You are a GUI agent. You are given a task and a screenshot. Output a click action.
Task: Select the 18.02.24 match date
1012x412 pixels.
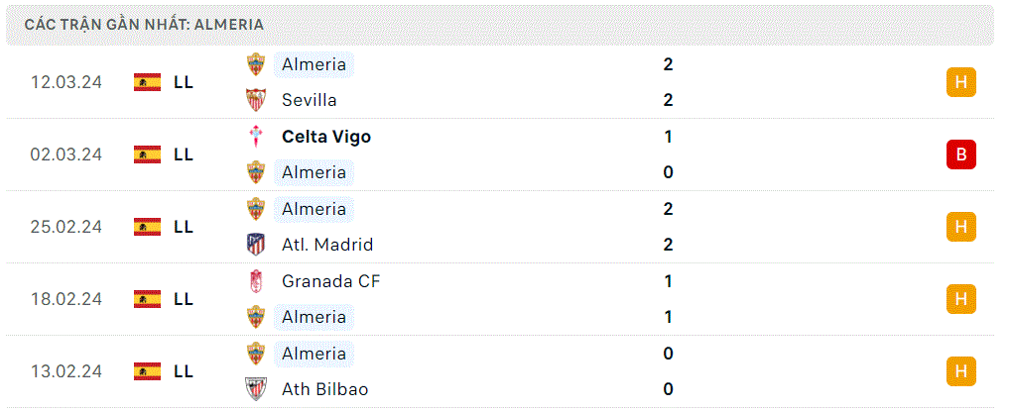66,299
